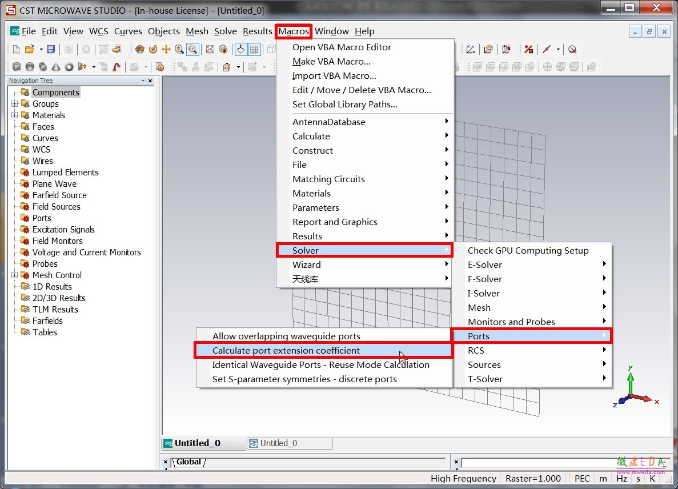Close the Navigation Tree panel
This screenshot has width=678, height=489.
pos(150,81)
